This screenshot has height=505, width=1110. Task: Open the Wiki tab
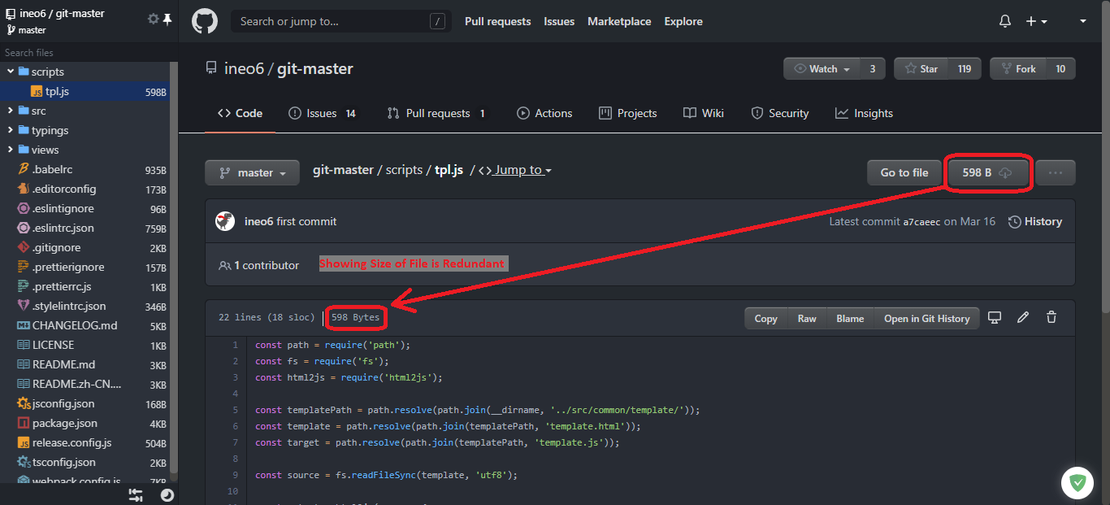pyautogui.click(x=704, y=113)
